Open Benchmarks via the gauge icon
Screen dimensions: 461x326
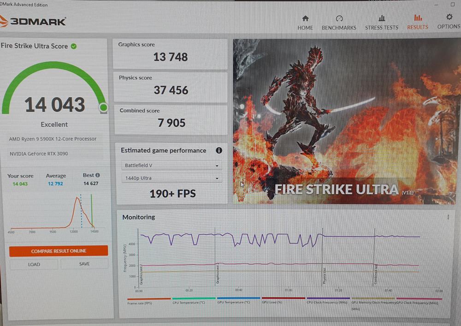(x=339, y=18)
